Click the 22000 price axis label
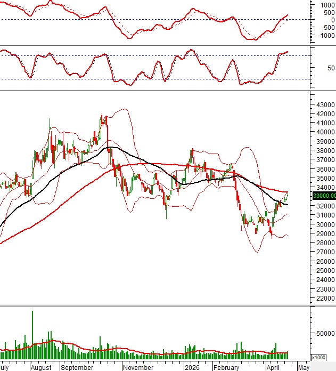 pyautogui.click(x=324, y=299)
